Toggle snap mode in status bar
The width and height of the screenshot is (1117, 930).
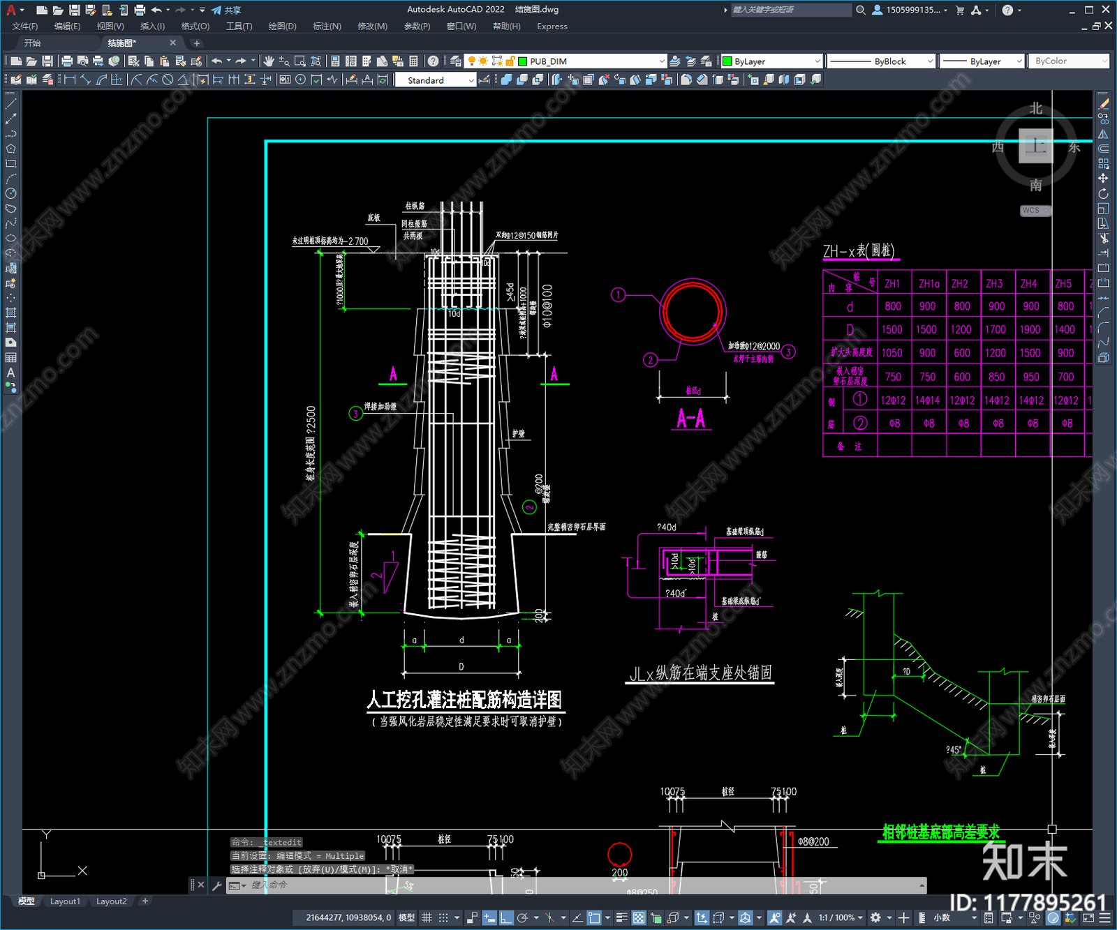click(443, 917)
